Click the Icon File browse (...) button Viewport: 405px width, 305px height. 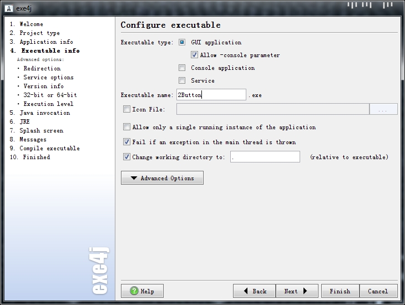click(383, 109)
